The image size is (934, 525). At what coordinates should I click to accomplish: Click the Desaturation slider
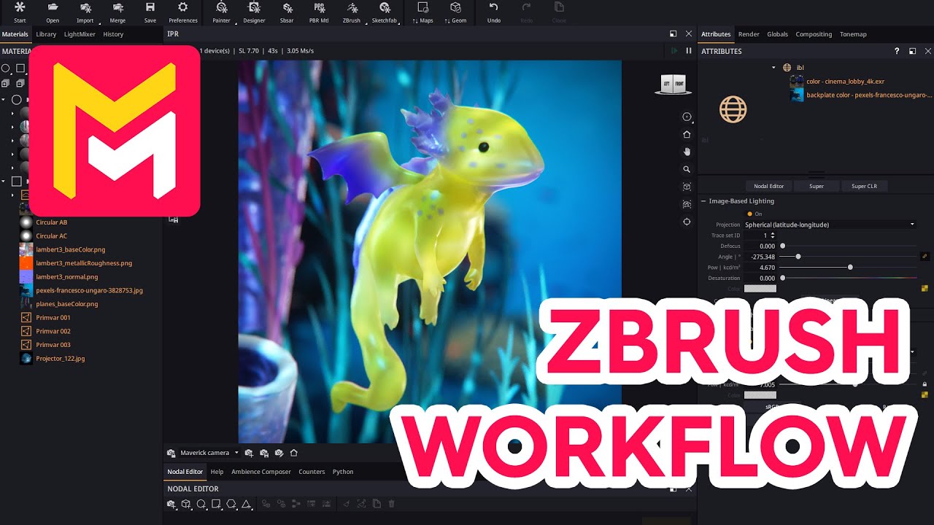[x=849, y=278]
